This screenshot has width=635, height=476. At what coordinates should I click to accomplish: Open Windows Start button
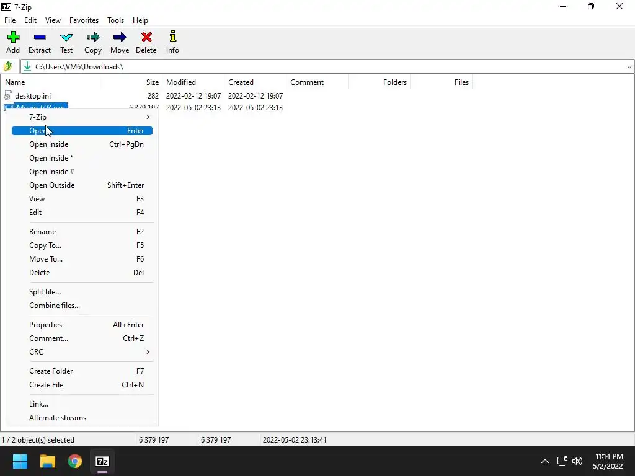tap(20, 461)
